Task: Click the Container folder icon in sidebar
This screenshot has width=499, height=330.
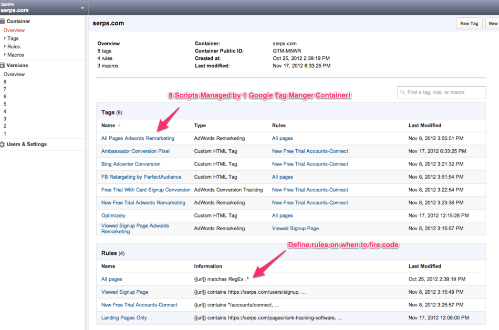Action: point(2,22)
